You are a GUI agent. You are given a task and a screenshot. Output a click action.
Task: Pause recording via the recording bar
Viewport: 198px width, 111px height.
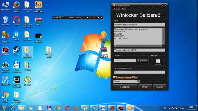(91, 17)
